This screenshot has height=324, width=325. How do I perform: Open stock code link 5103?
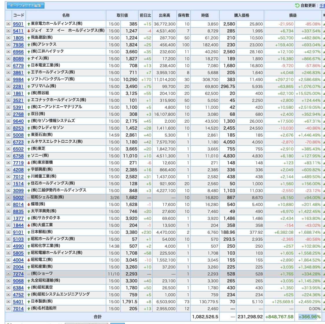coord(18,239)
